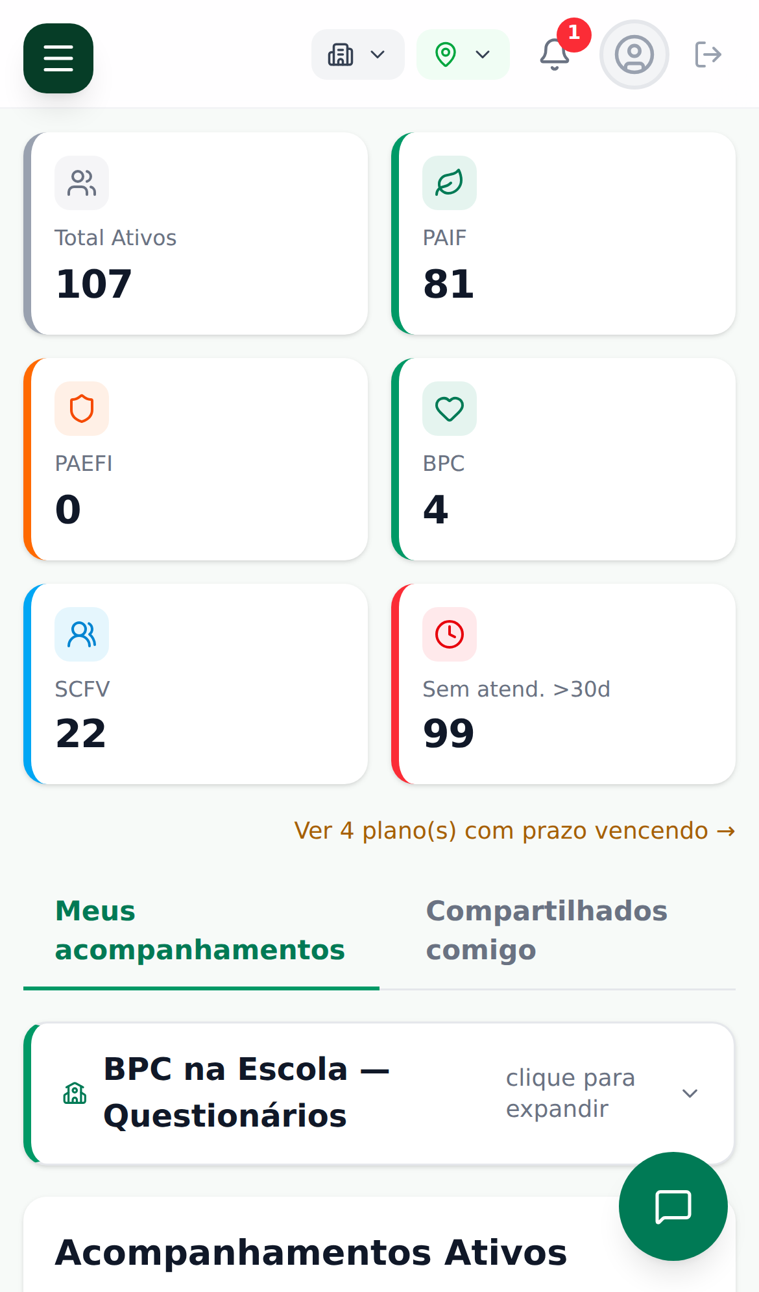
Task: Click the PAEFI shield icon
Action: click(x=82, y=409)
